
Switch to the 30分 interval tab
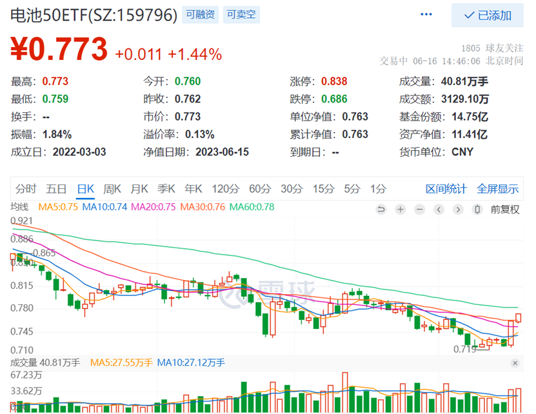click(x=292, y=189)
